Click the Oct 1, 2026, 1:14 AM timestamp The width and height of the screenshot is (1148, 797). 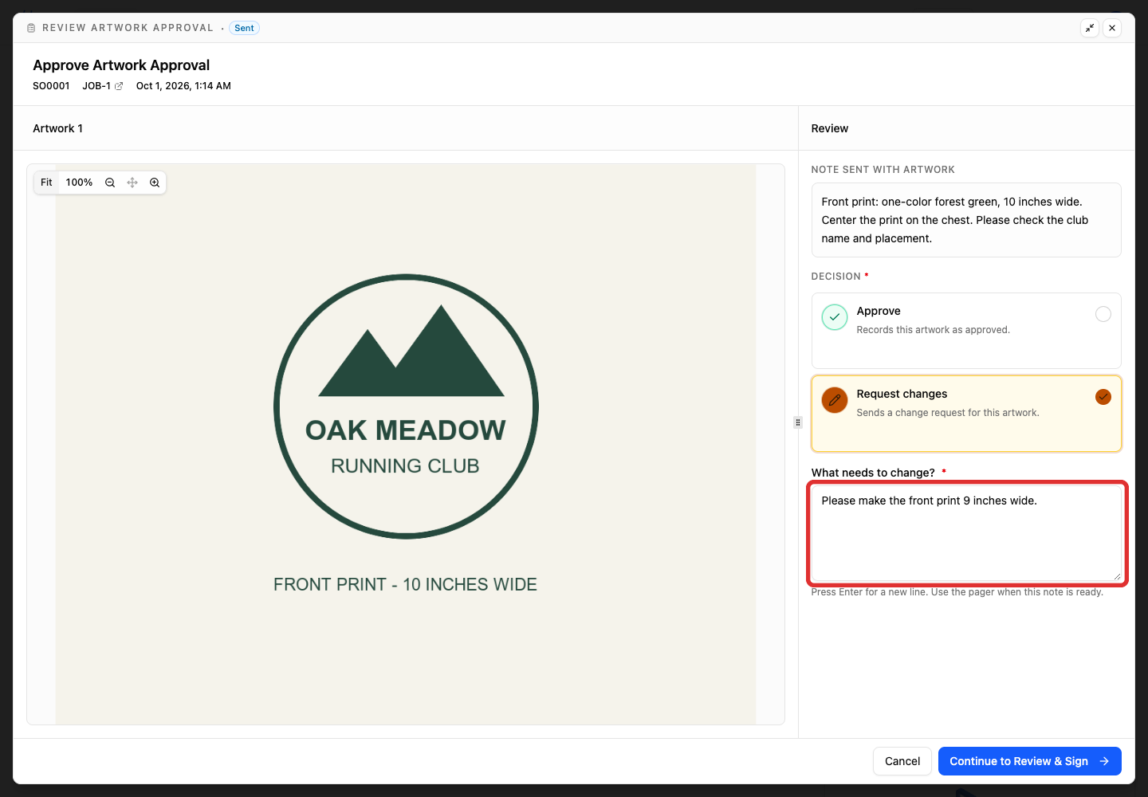[183, 86]
